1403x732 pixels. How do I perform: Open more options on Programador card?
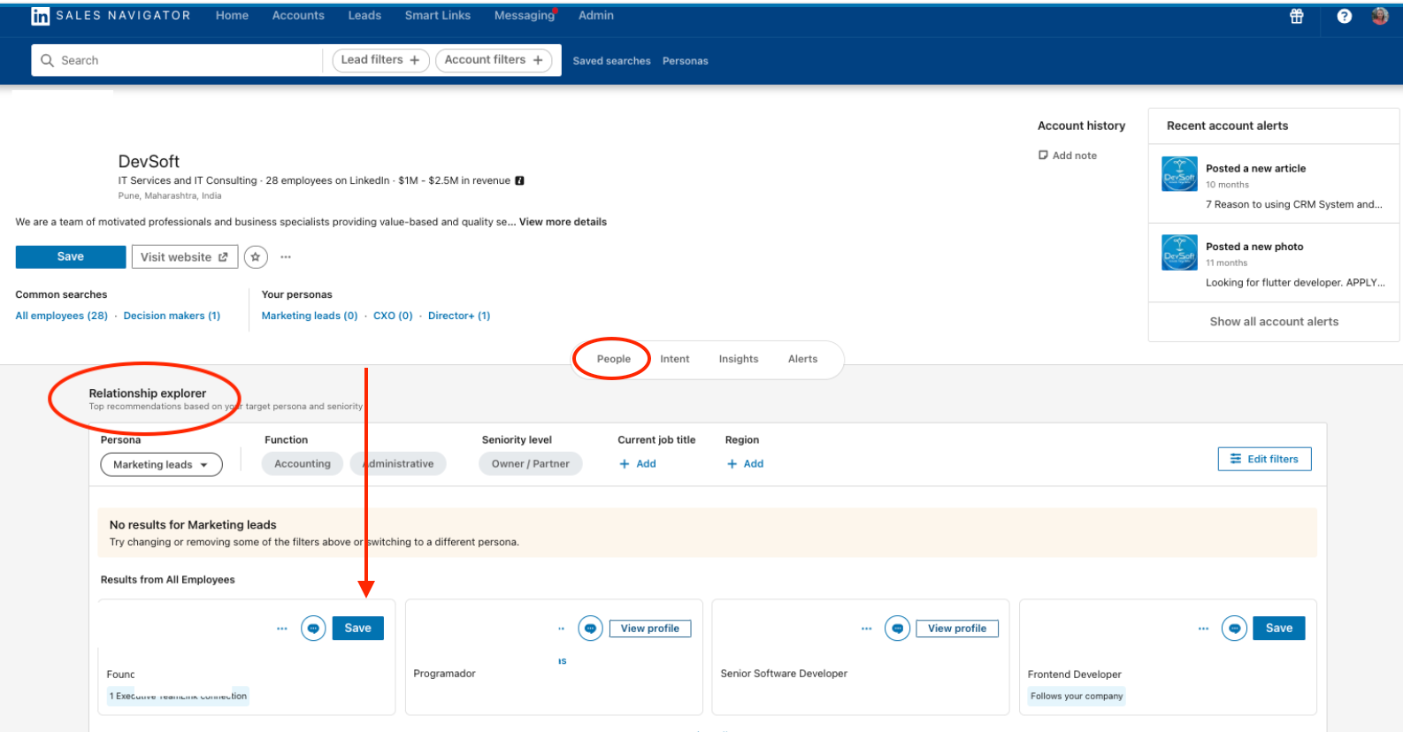coord(561,629)
